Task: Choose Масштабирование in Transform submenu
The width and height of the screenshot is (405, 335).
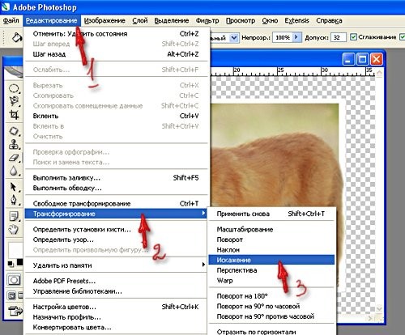Action: [x=271, y=230]
